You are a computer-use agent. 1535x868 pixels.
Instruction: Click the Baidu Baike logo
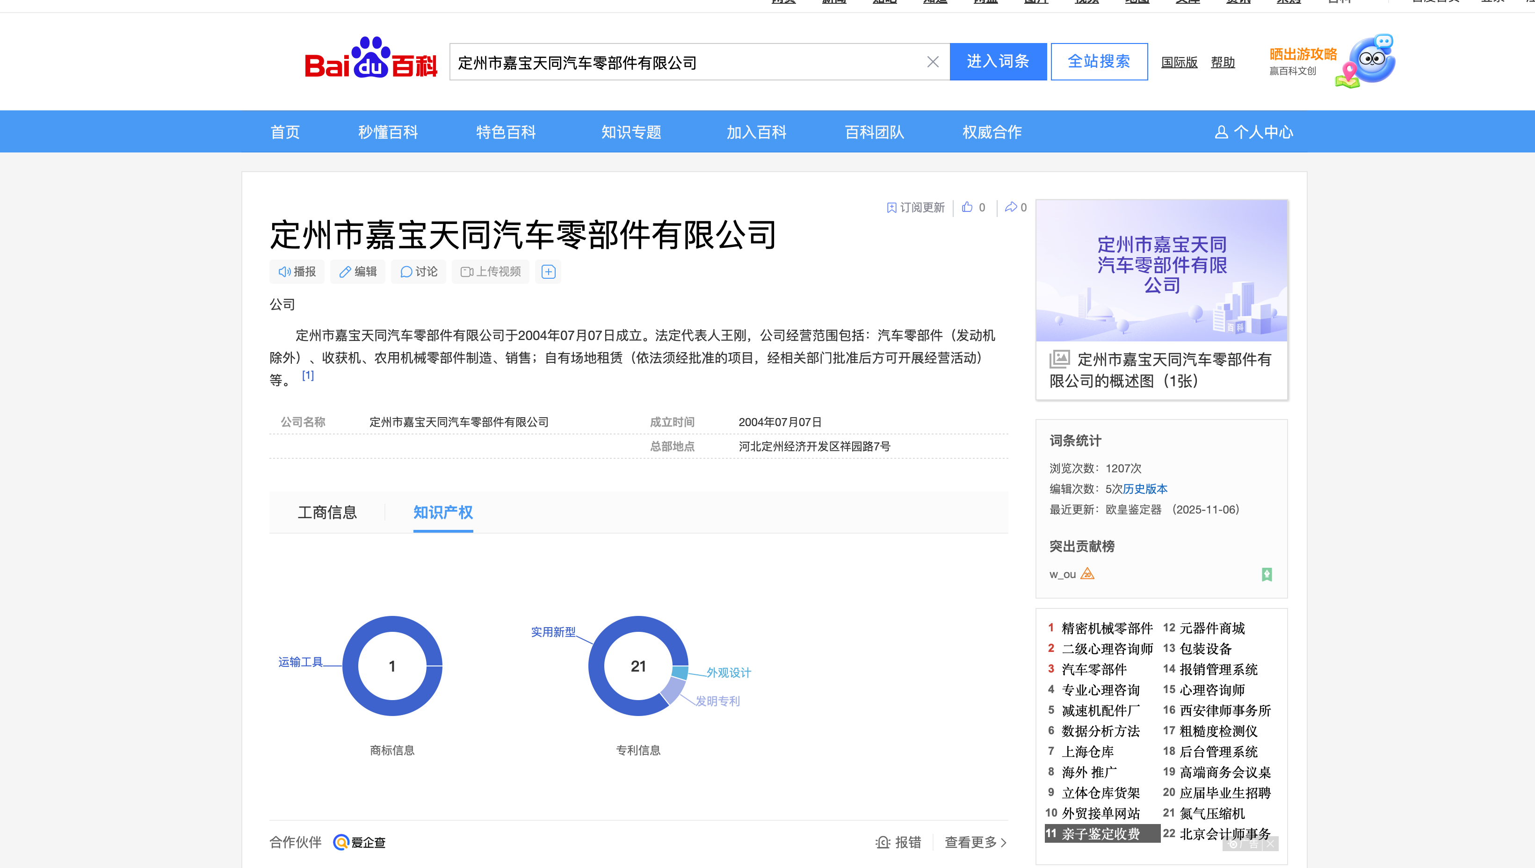click(371, 58)
